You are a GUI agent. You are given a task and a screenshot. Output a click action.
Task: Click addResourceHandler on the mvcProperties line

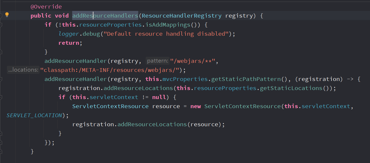[x=76, y=79]
